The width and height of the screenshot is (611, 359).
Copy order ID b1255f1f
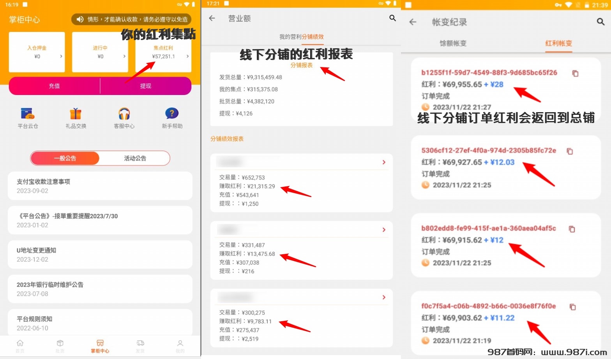(x=575, y=73)
